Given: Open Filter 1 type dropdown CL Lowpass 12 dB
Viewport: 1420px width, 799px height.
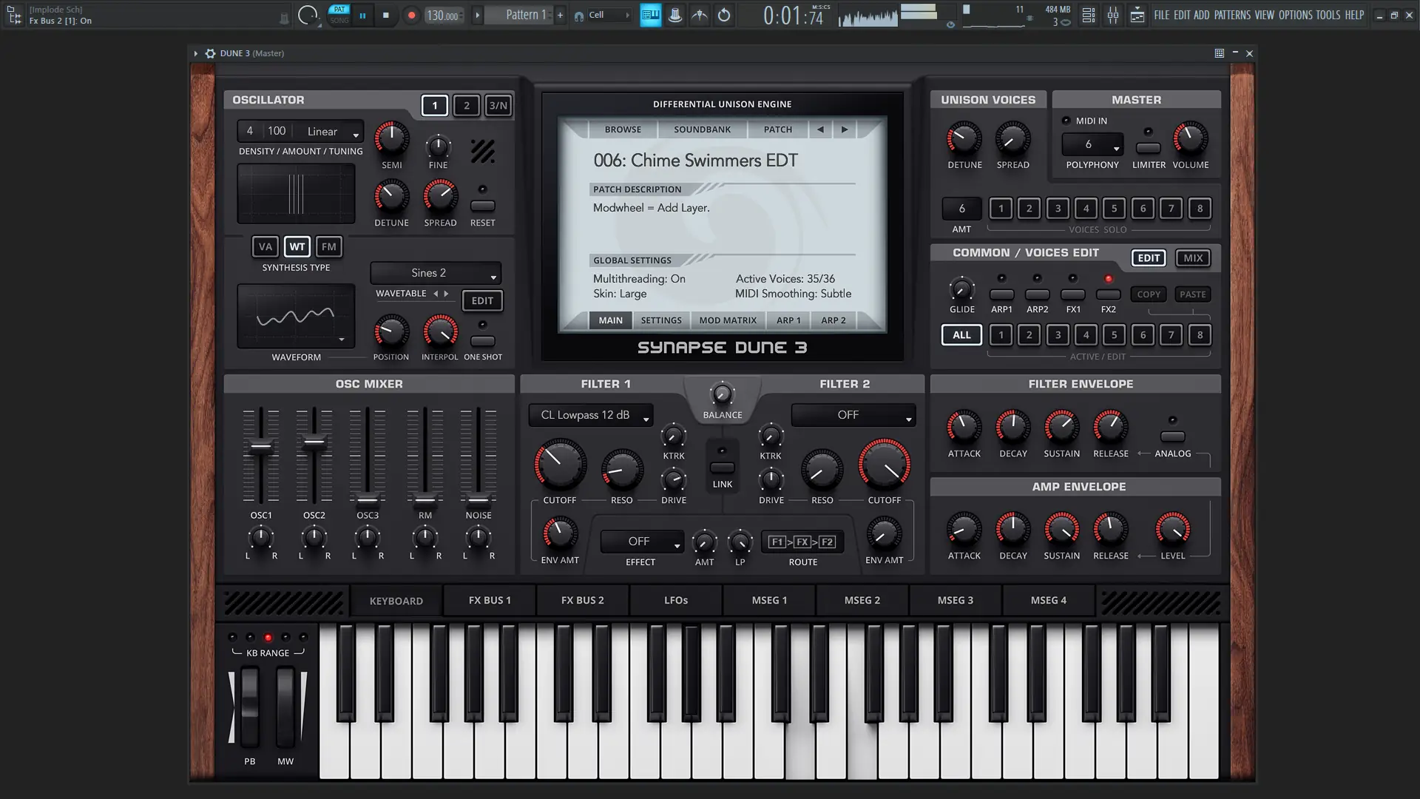Looking at the screenshot, I should click(x=590, y=415).
